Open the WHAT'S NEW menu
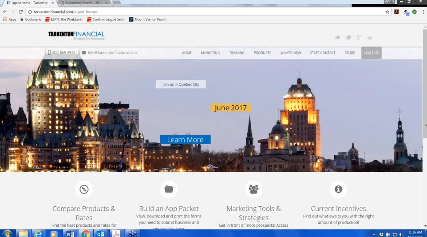This screenshot has height=237, width=427. (x=290, y=53)
